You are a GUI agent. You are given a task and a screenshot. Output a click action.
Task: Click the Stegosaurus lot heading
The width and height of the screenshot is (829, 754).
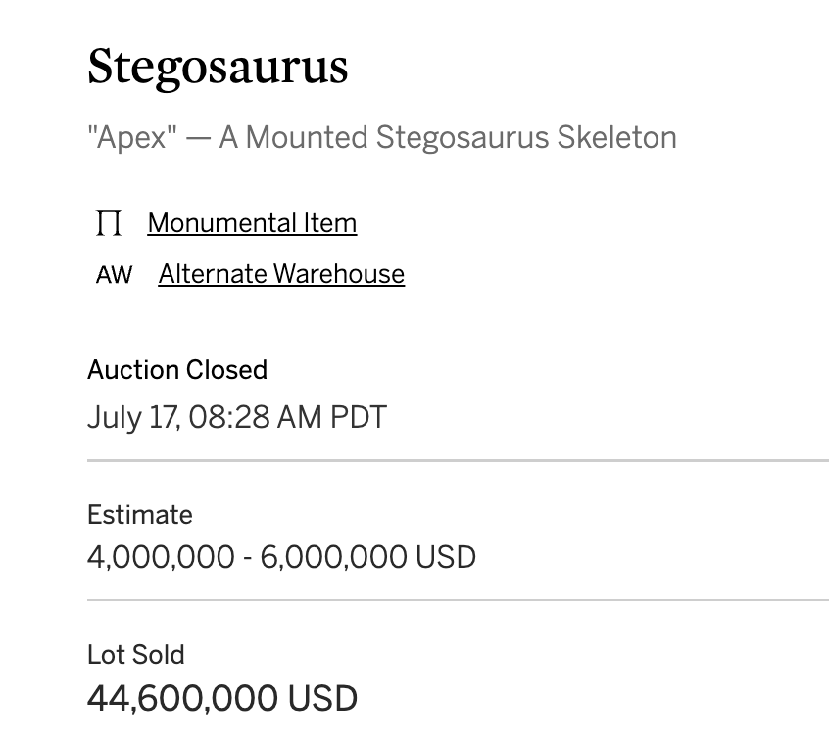click(x=218, y=68)
